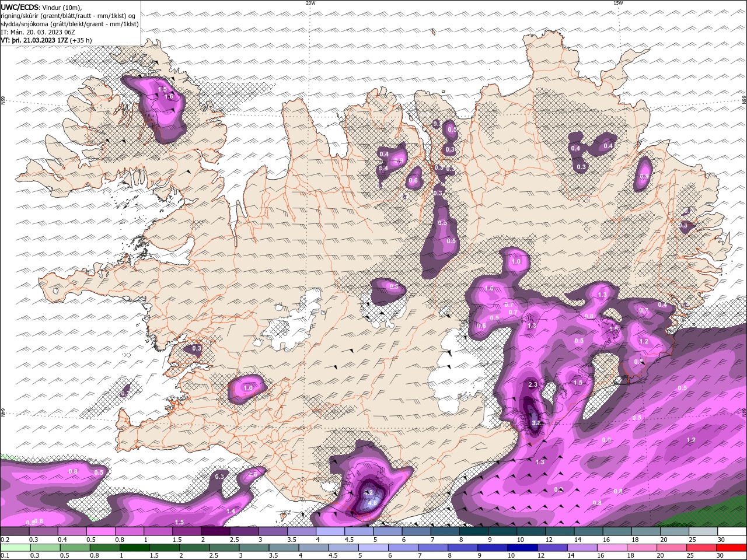Select bright pink snow swatch between 0.5 and 0.8
747x560 pixels.
point(100,531)
